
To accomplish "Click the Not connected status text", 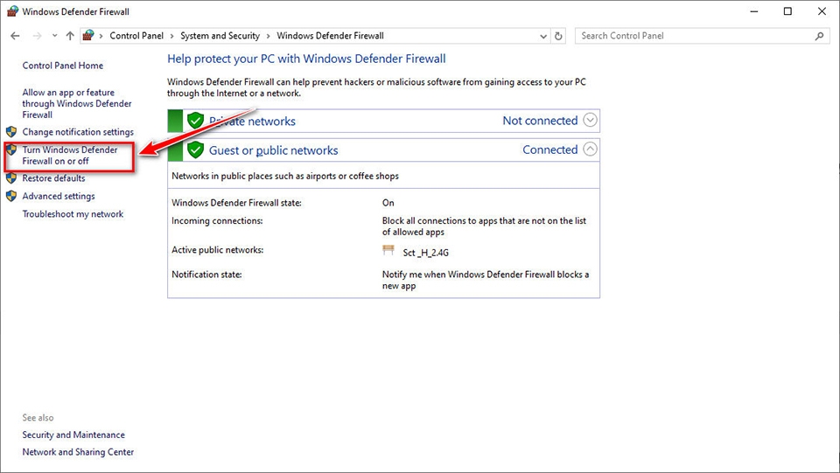I will point(540,121).
